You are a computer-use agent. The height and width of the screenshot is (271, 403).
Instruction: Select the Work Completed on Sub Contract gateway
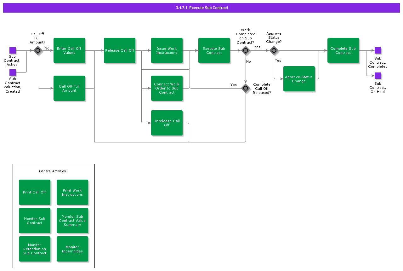click(246, 50)
